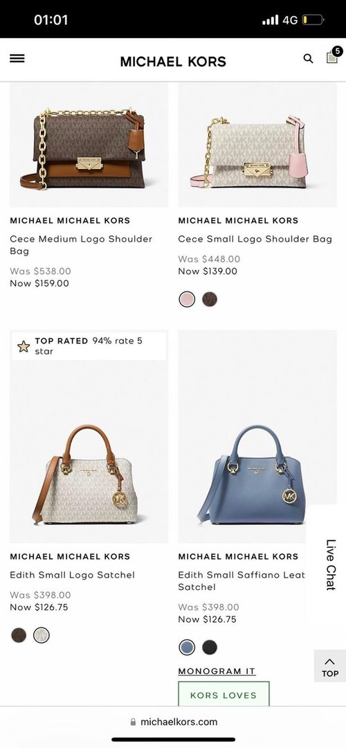The height and width of the screenshot is (748, 346).
Task: Select brown swatch for Cece Small bag
Action: coord(210,300)
